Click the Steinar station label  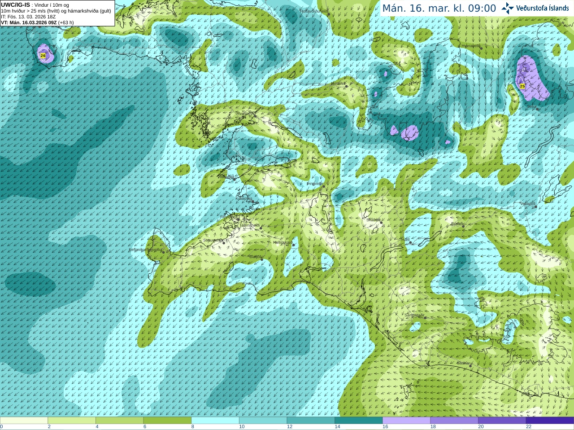pos(463,363)
